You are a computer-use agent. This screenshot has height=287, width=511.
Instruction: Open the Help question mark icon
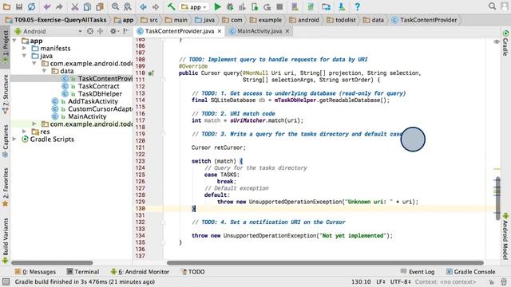pos(357,6)
